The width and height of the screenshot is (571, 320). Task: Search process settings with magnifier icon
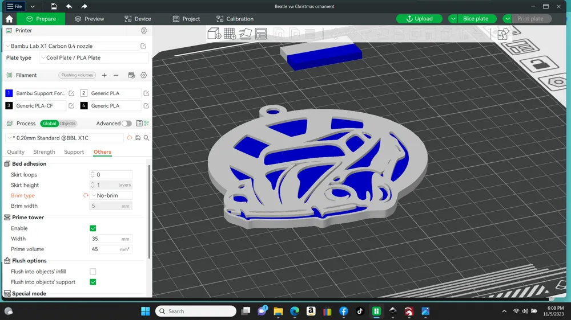[x=146, y=138]
